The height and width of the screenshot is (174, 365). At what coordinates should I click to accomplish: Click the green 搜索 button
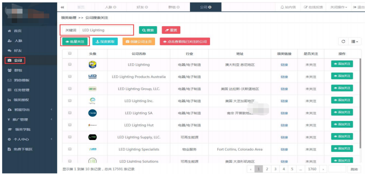pyautogui.click(x=148, y=30)
